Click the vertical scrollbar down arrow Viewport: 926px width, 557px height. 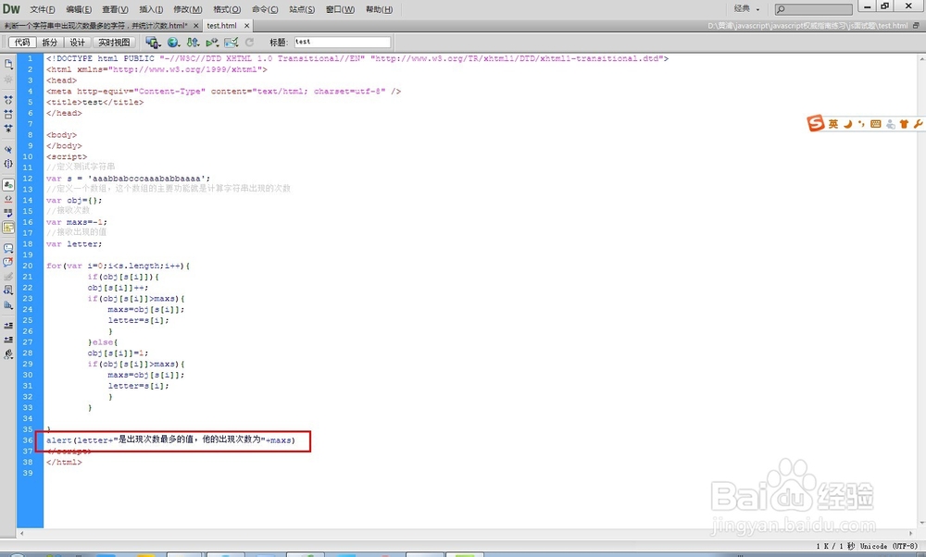pos(922,523)
